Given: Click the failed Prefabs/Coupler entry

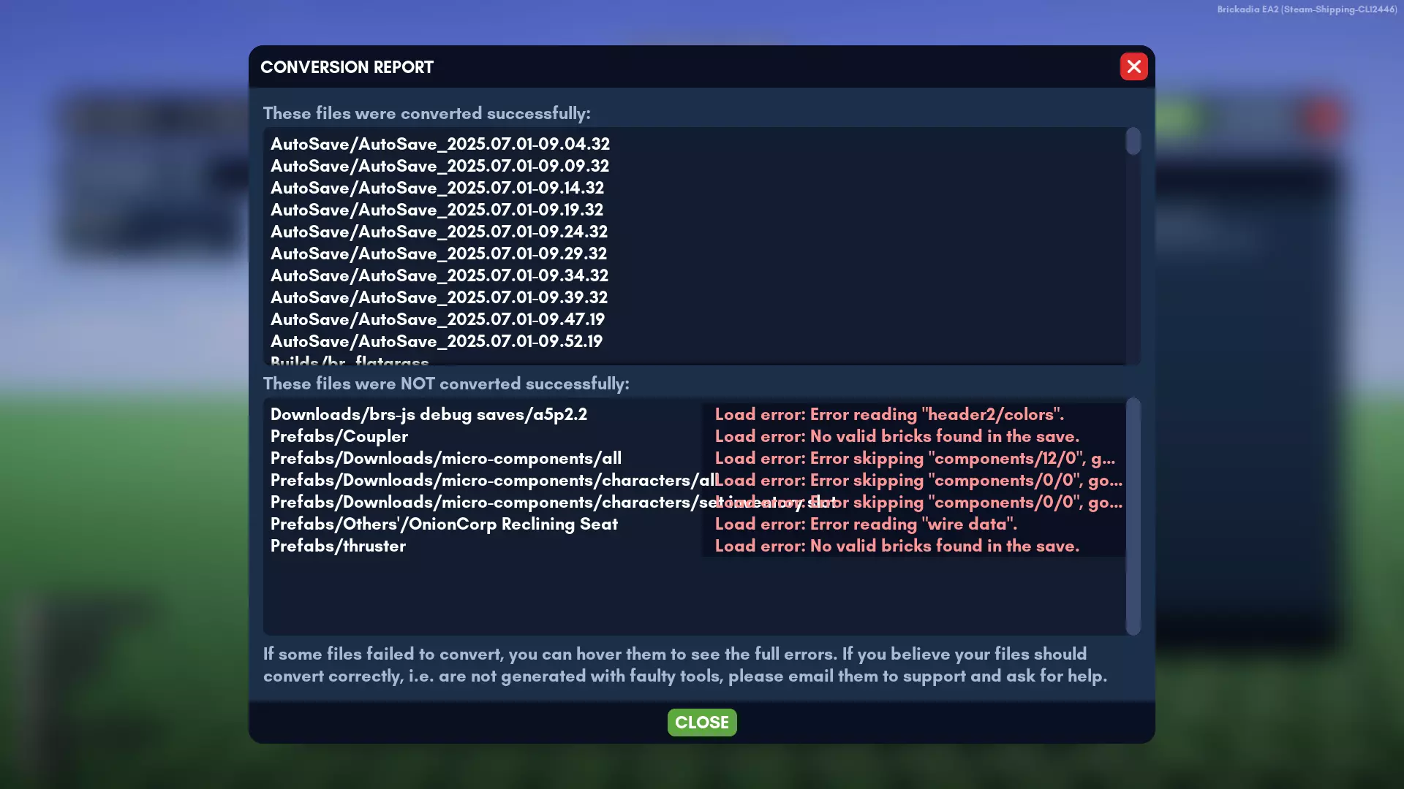Looking at the screenshot, I should point(339,436).
